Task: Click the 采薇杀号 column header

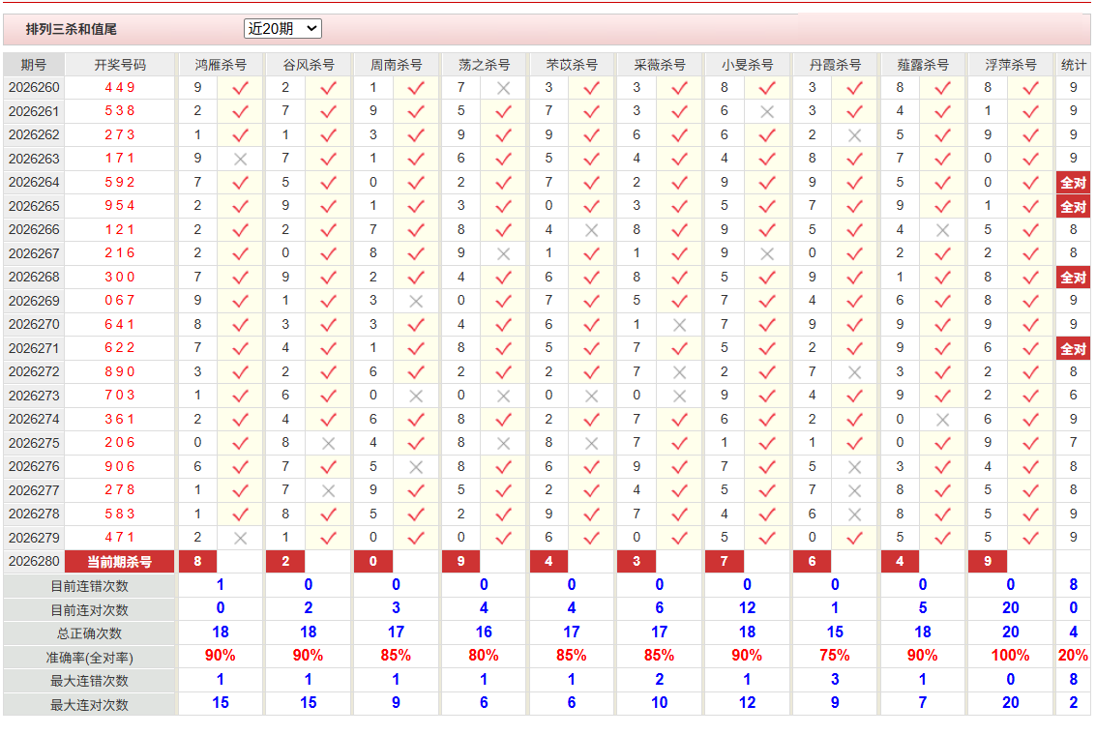Action: (660, 65)
